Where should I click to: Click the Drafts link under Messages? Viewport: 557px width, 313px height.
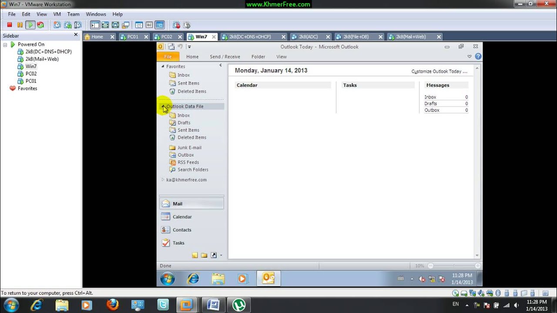tap(431, 103)
